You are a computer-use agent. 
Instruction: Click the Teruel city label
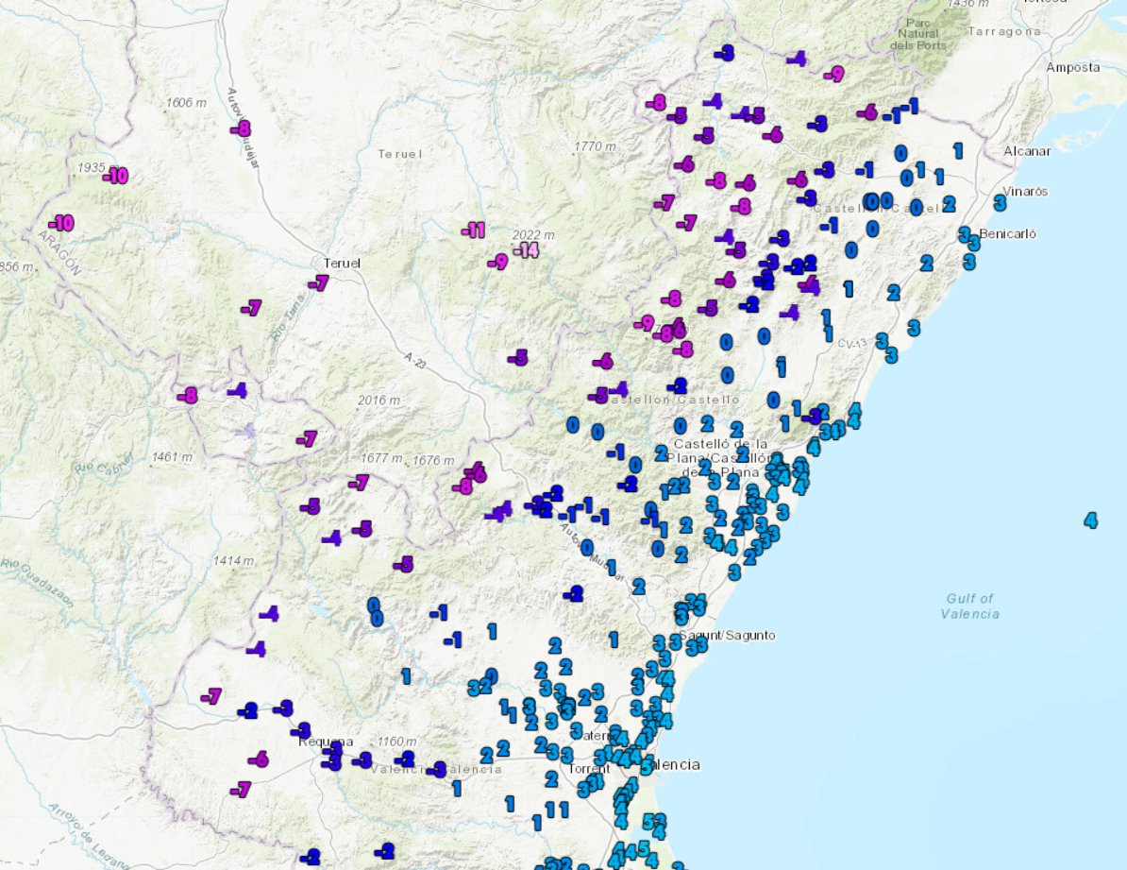pos(342,264)
